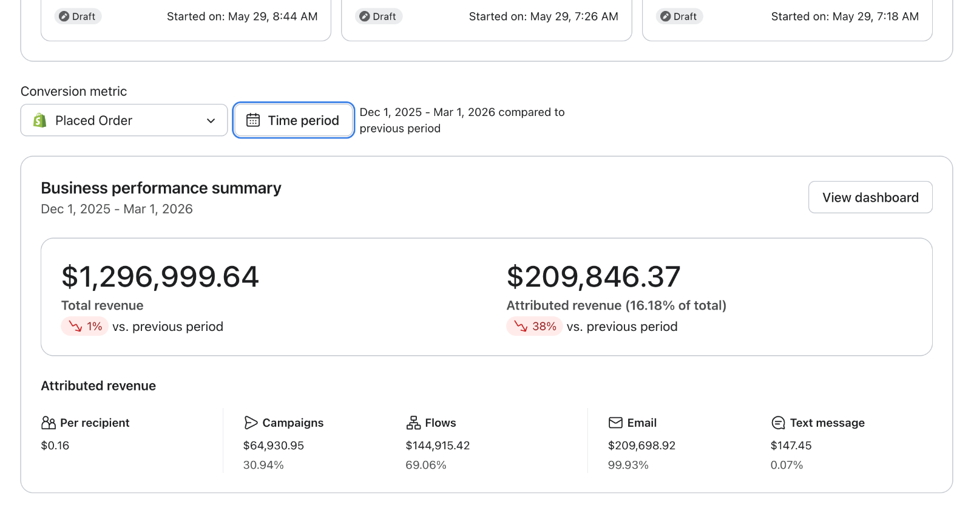The width and height of the screenshot is (971, 507).
Task: Click the View dashboard button
Action: (x=870, y=197)
